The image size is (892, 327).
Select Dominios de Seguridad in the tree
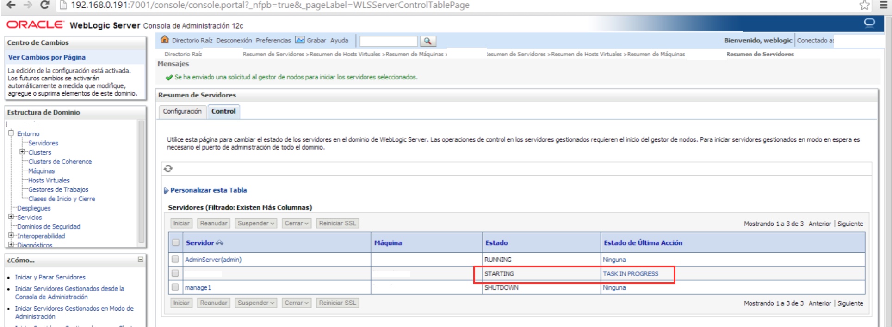[49, 226]
